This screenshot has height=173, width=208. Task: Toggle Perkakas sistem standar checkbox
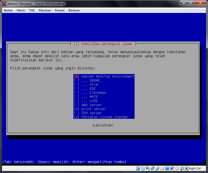[76, 117]
